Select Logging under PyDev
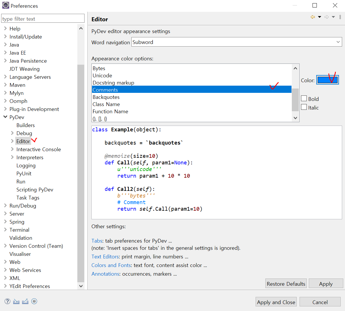345x311 pixels. (x=26, y=165)
